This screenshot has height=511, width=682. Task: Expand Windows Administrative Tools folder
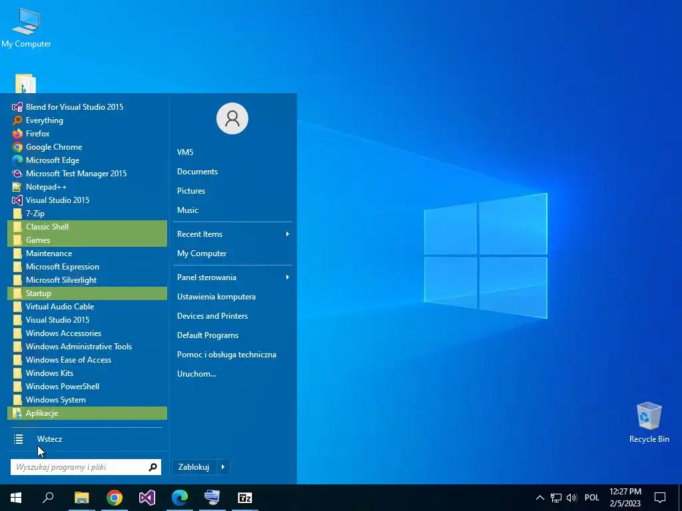[87, 347]
